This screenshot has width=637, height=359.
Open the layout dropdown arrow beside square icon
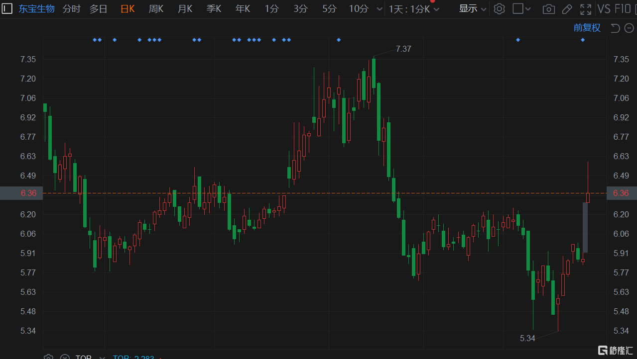click(528, 9)
